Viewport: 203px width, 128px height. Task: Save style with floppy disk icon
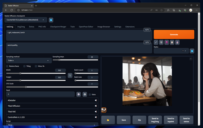tap(177, 42)
